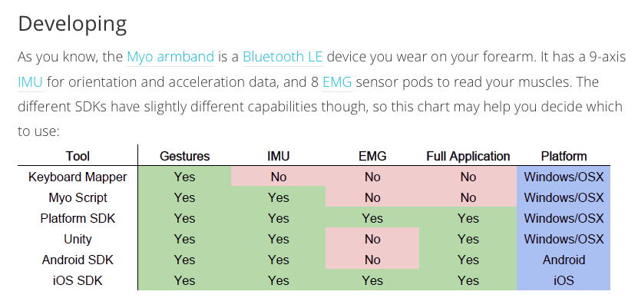The height and width of the screenshot is (308, 638).
Task: Click the Platform column header
Action: point(564,156)
